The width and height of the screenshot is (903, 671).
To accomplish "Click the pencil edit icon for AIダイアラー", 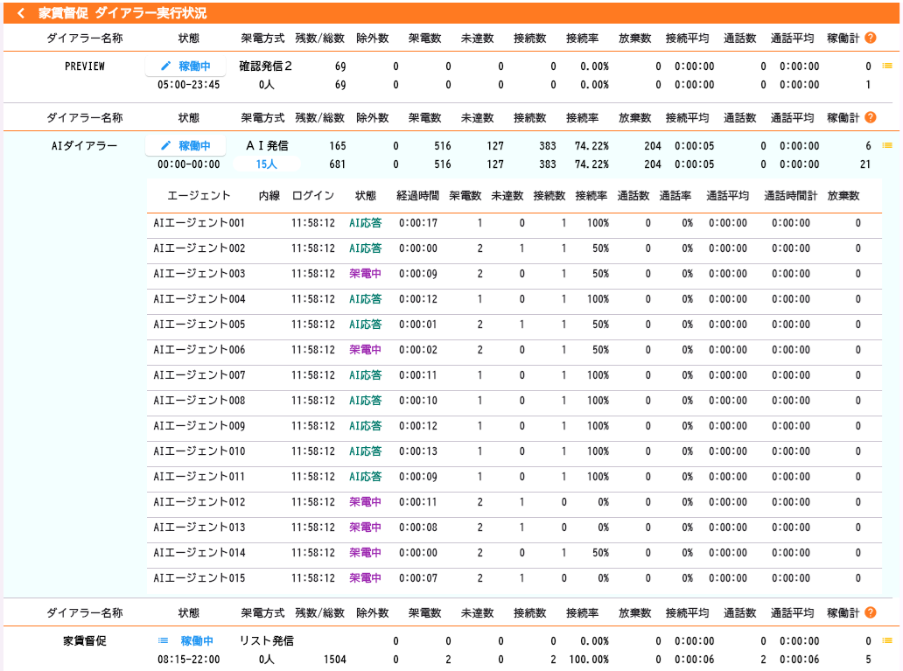I will click(x=165, y=145).
